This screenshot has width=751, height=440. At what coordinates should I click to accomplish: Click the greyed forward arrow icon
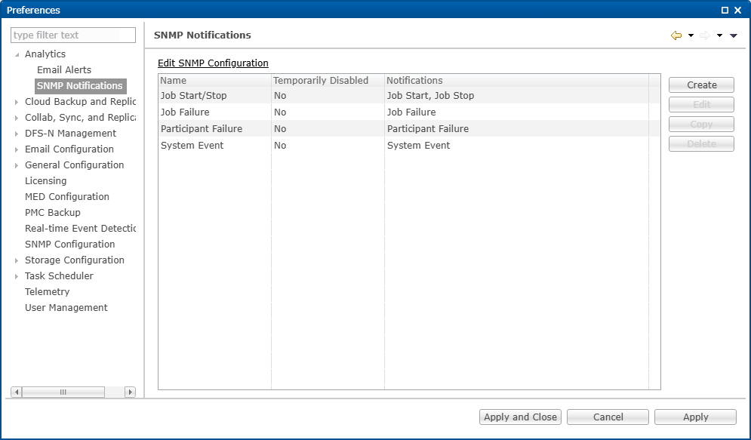[x=704, y=35]
